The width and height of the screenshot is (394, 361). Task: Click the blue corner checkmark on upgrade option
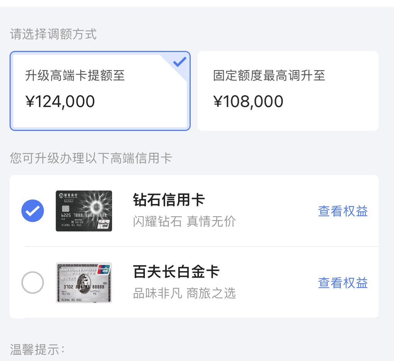pyautogui.click(x=179, y=62)
